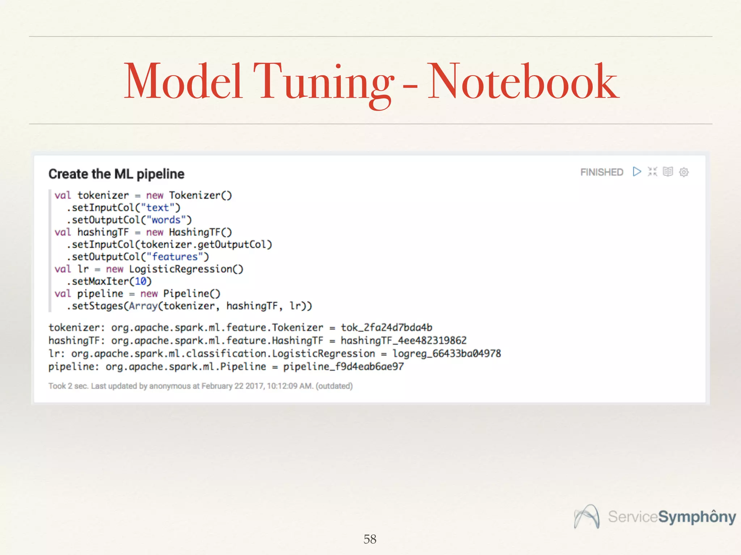
Task: Click the tokenizer output result line
Action: coord(240,328)
